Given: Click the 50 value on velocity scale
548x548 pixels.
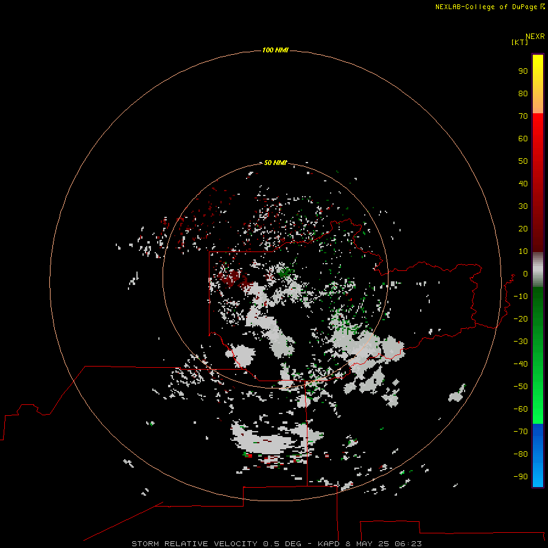Looking at the screenshot, I should 523,161.
